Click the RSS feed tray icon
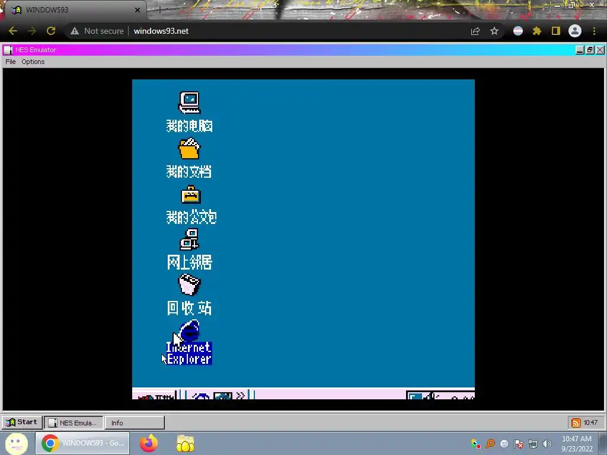The height and width of the screenshot is (455, 607). pyautogui.click(x=576, y=423)
